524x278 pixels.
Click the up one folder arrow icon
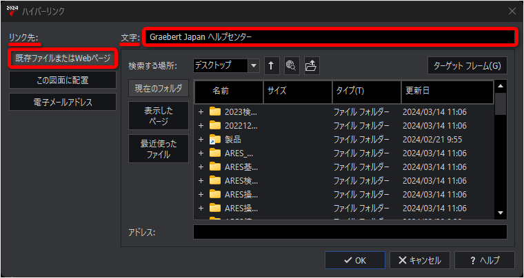tap(272, 65)
